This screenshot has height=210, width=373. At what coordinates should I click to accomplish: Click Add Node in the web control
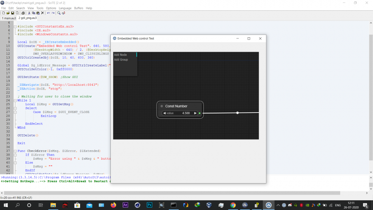[x=120, y=55]
